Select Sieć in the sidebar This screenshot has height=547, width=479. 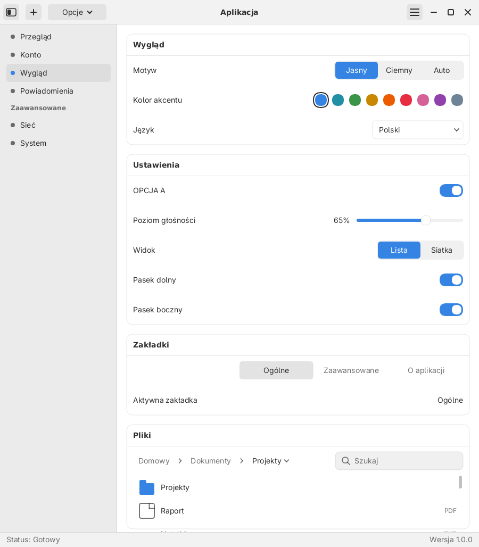point(59,125)
